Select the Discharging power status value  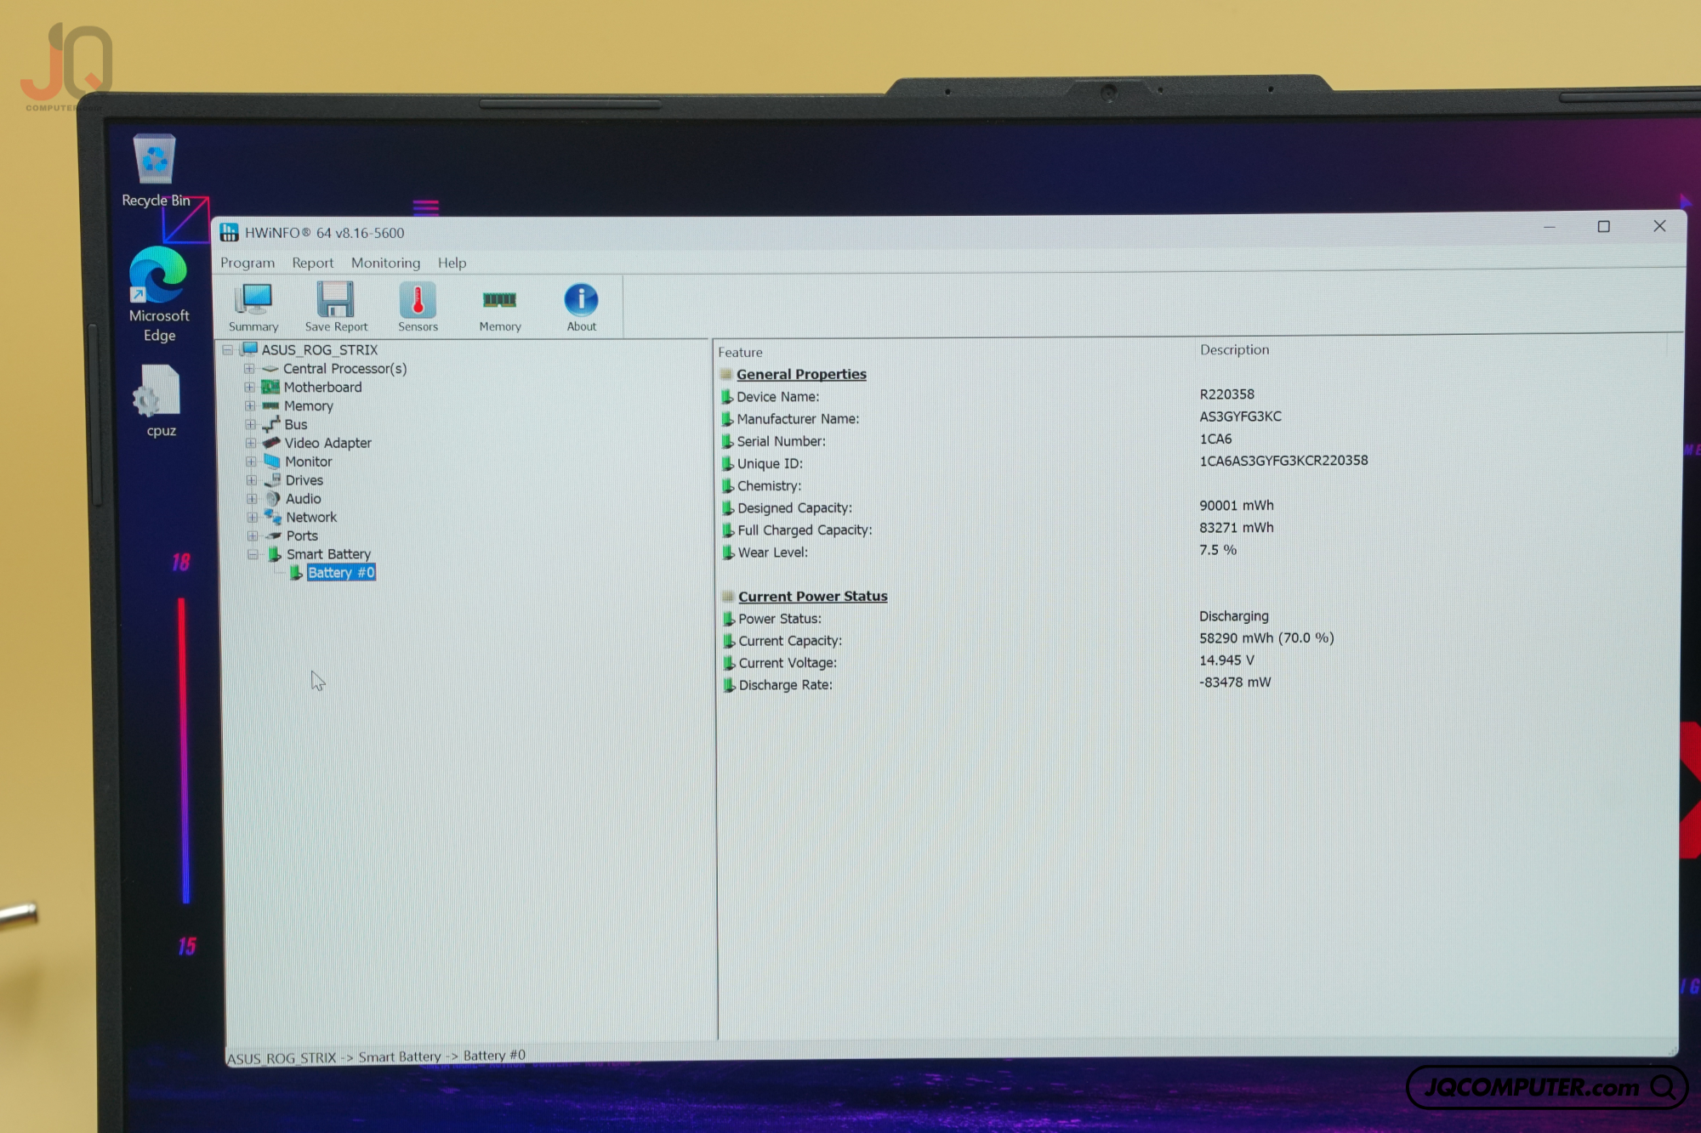(1233, 616)
